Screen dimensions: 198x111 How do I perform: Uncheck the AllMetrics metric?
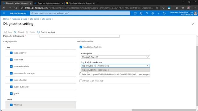tap(11, 105)
